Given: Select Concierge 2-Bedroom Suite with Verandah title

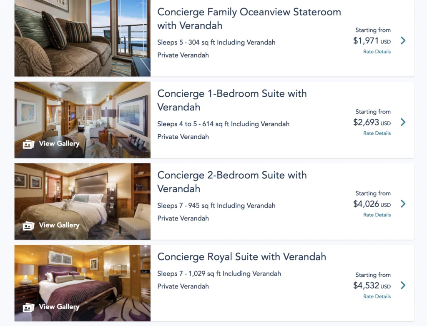Looking at the screenshot, I should 232,182.
